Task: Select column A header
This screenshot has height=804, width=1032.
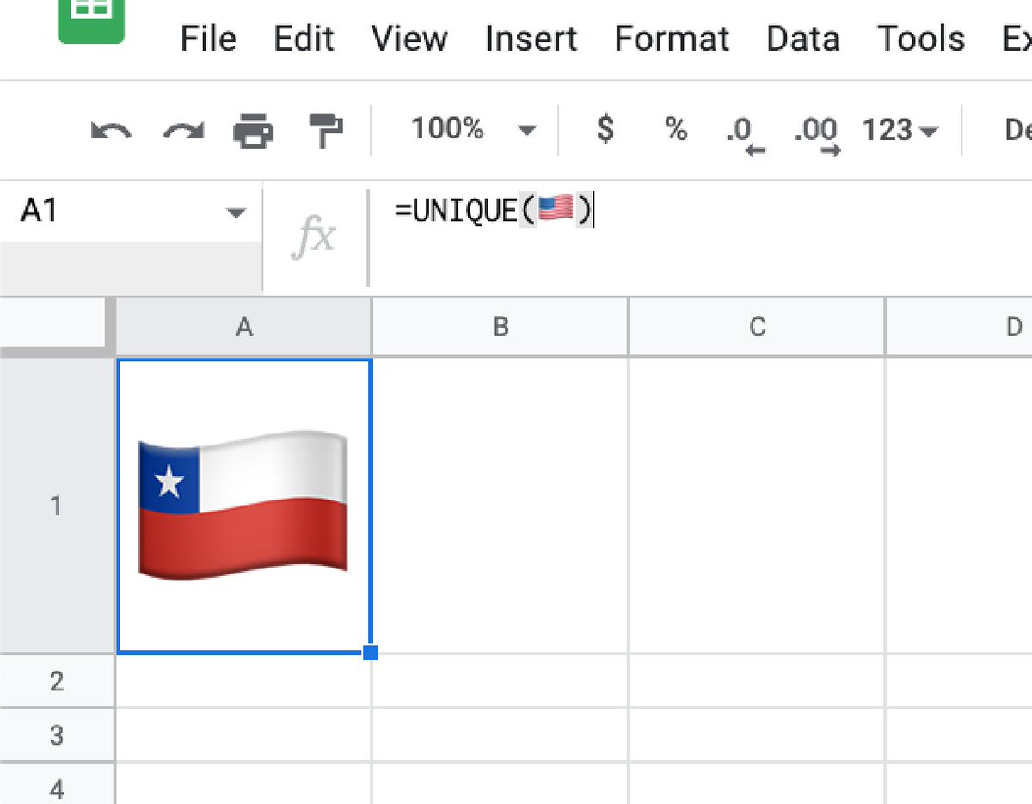Action: (x=244, y=327)
